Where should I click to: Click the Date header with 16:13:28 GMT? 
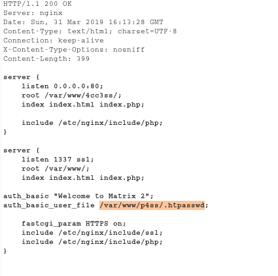coord(83,22)
